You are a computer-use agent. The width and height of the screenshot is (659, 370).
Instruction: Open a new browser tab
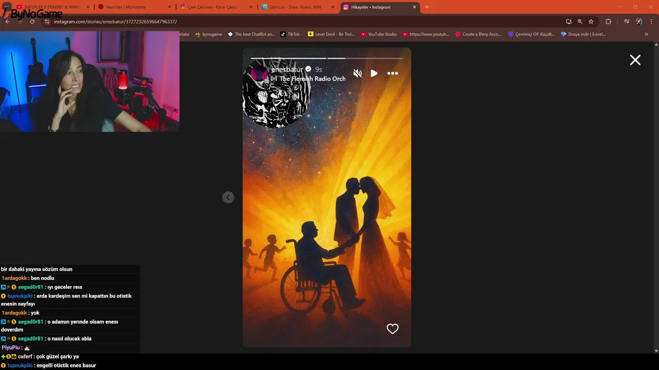427,7
